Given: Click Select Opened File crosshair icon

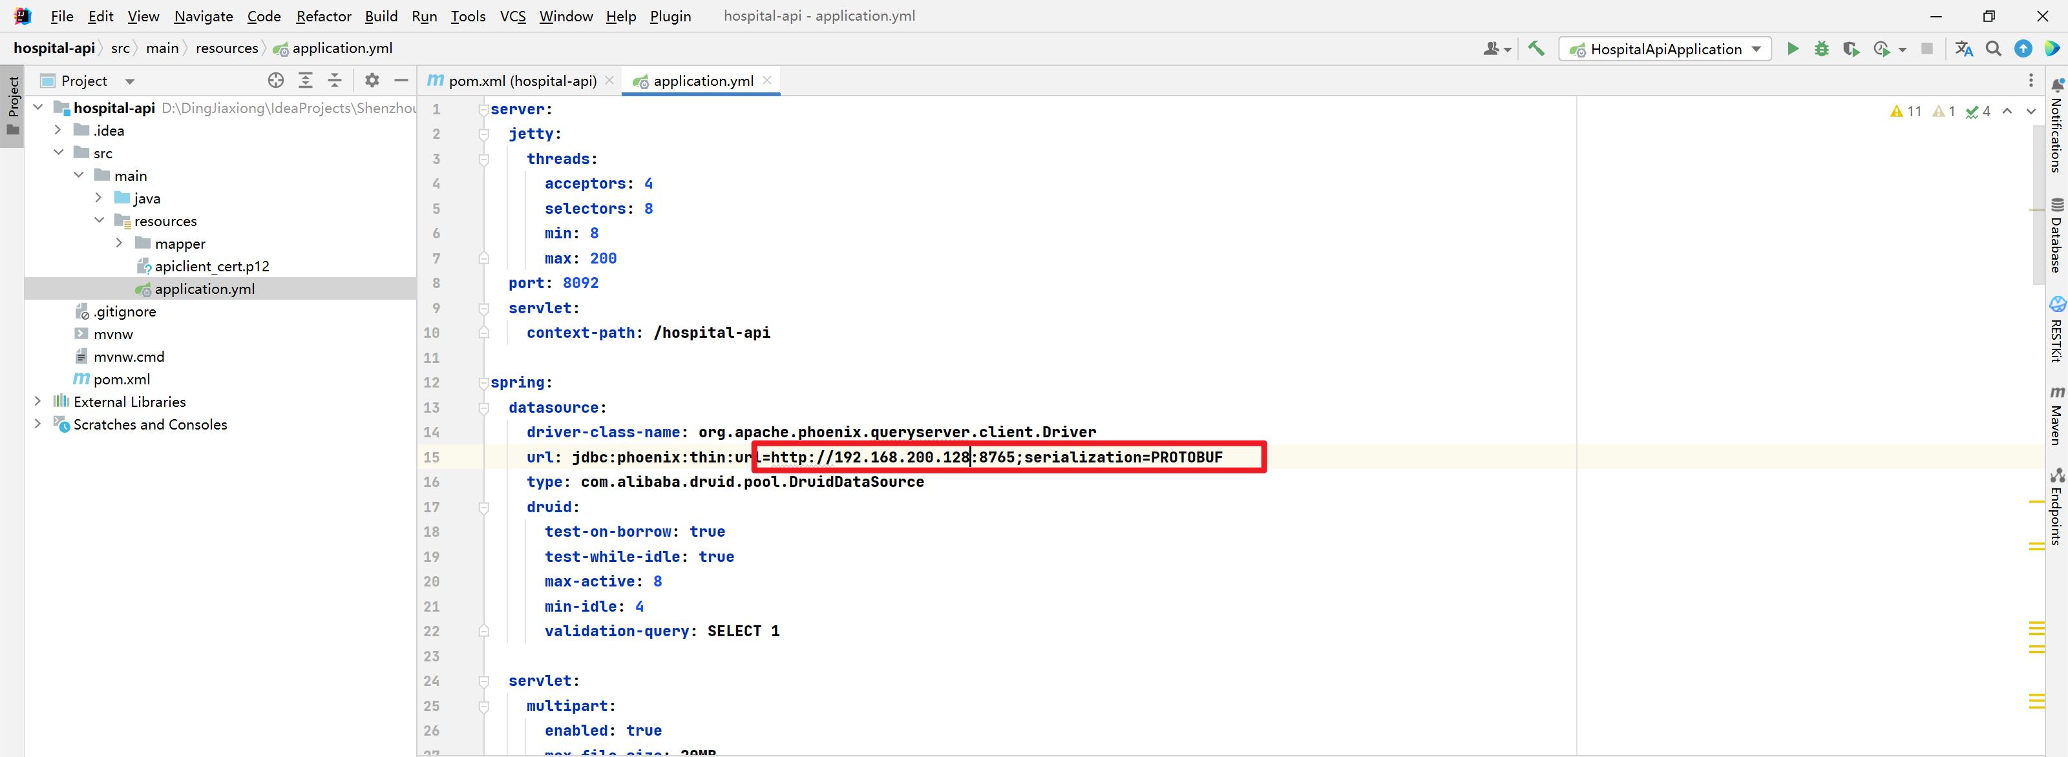Looking at the screenshot, I should coord(276,80).
